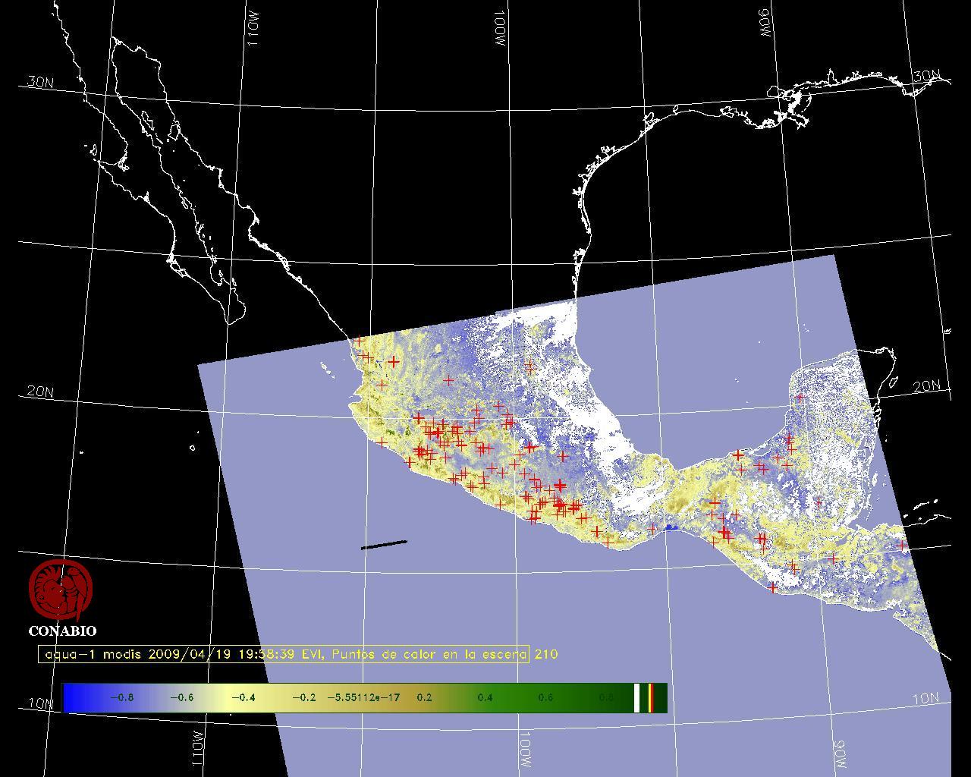Click the red swatch in the color scale
Screen dimensions: 971x777
[x=651, y=698]
